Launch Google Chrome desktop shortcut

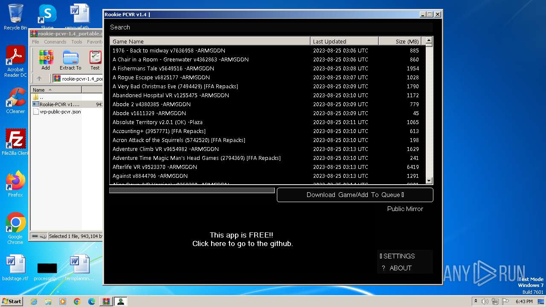point(15,229)
